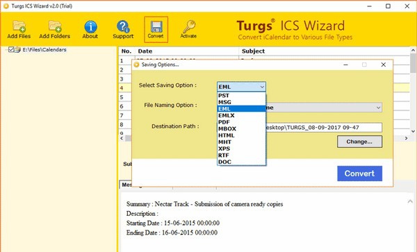Choose MSG from the saving options list
417x252 pixels.
pyautogui.click(x=241, y=102)
